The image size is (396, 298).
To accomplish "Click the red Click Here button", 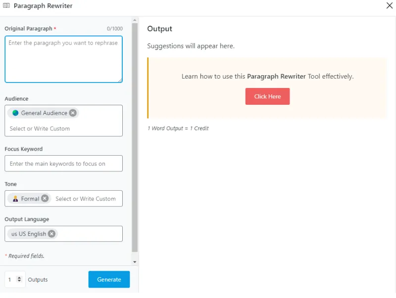I will coord(267,96).
